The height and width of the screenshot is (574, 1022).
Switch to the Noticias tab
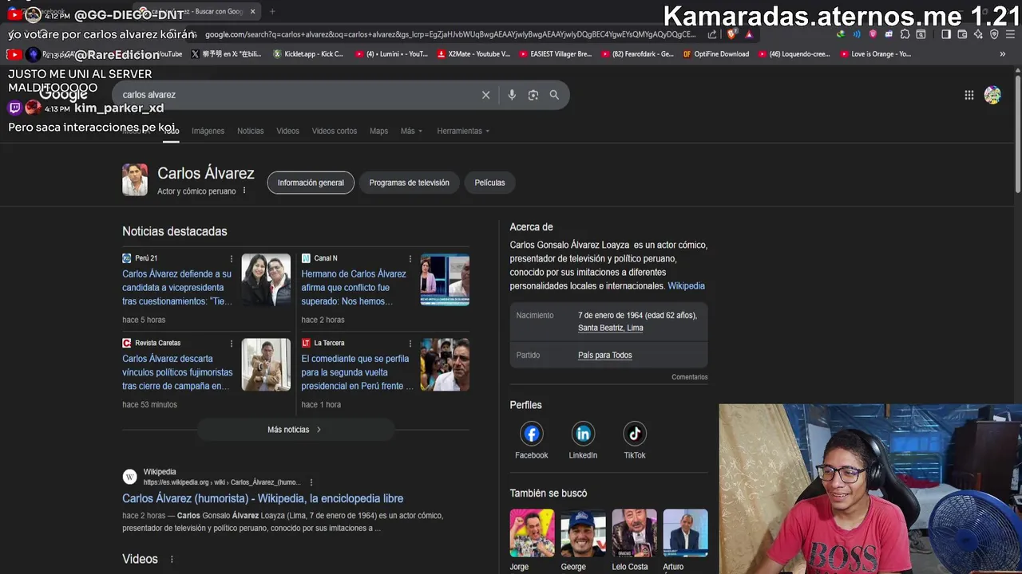click(x=250, y=131)
